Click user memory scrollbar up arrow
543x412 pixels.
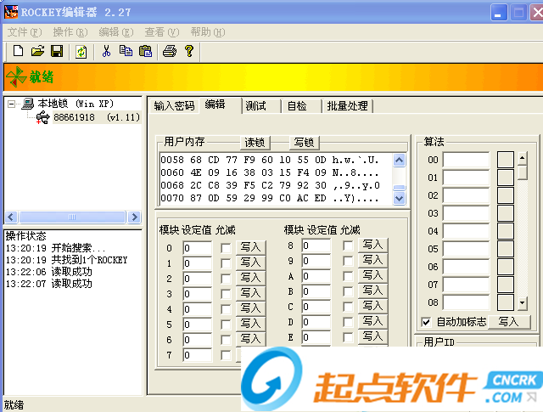400,161
